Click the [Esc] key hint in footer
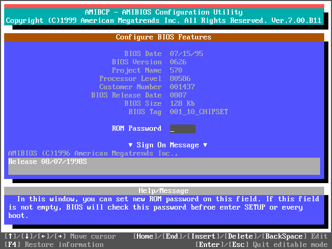This screenshot has width=332, height=249. coord(238,244)
